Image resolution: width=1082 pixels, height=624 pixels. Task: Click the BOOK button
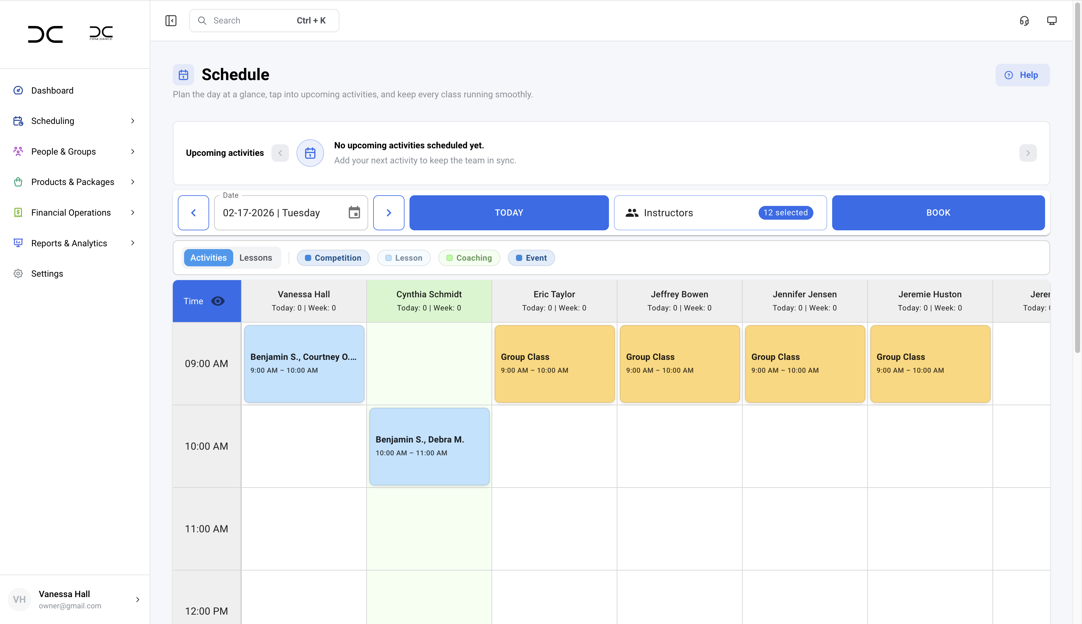coord(938,212)
